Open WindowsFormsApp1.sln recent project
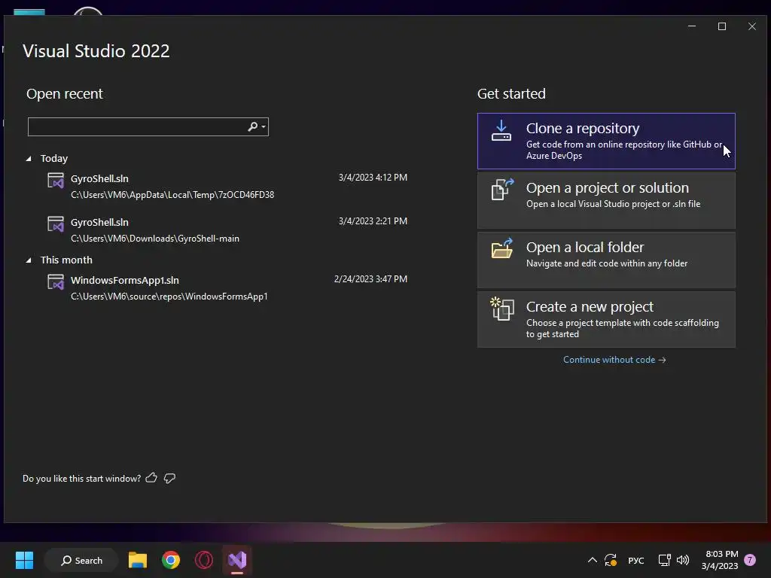Viewport: 771px width, 578px height. [x=227, y=288]
